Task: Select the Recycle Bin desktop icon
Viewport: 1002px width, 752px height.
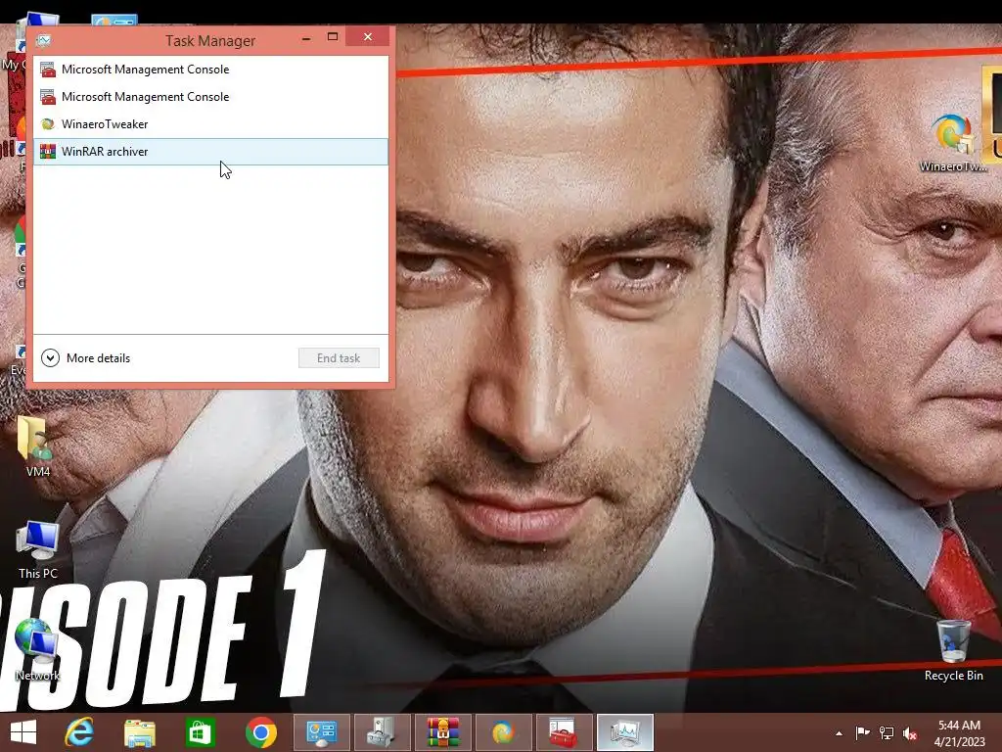Action: (953, 650)
